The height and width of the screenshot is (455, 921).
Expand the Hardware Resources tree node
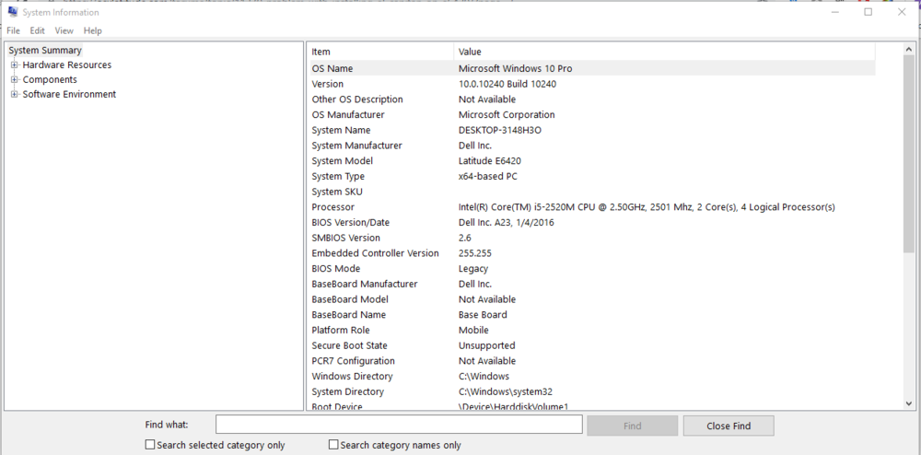[x=14, y=65]
